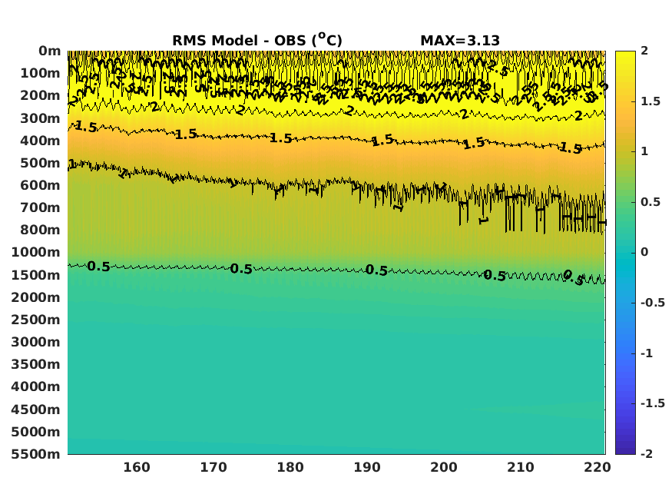Image resolution: width=672 pixels, height=504 pixels.
Task: Select the colorbar tick label '-1'
Action: [647, 353]
